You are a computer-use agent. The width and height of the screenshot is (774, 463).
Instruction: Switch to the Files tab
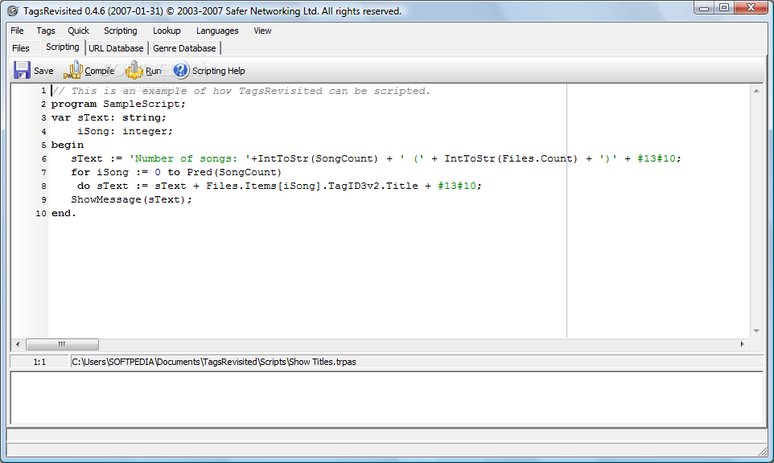(x=21, y=48)
